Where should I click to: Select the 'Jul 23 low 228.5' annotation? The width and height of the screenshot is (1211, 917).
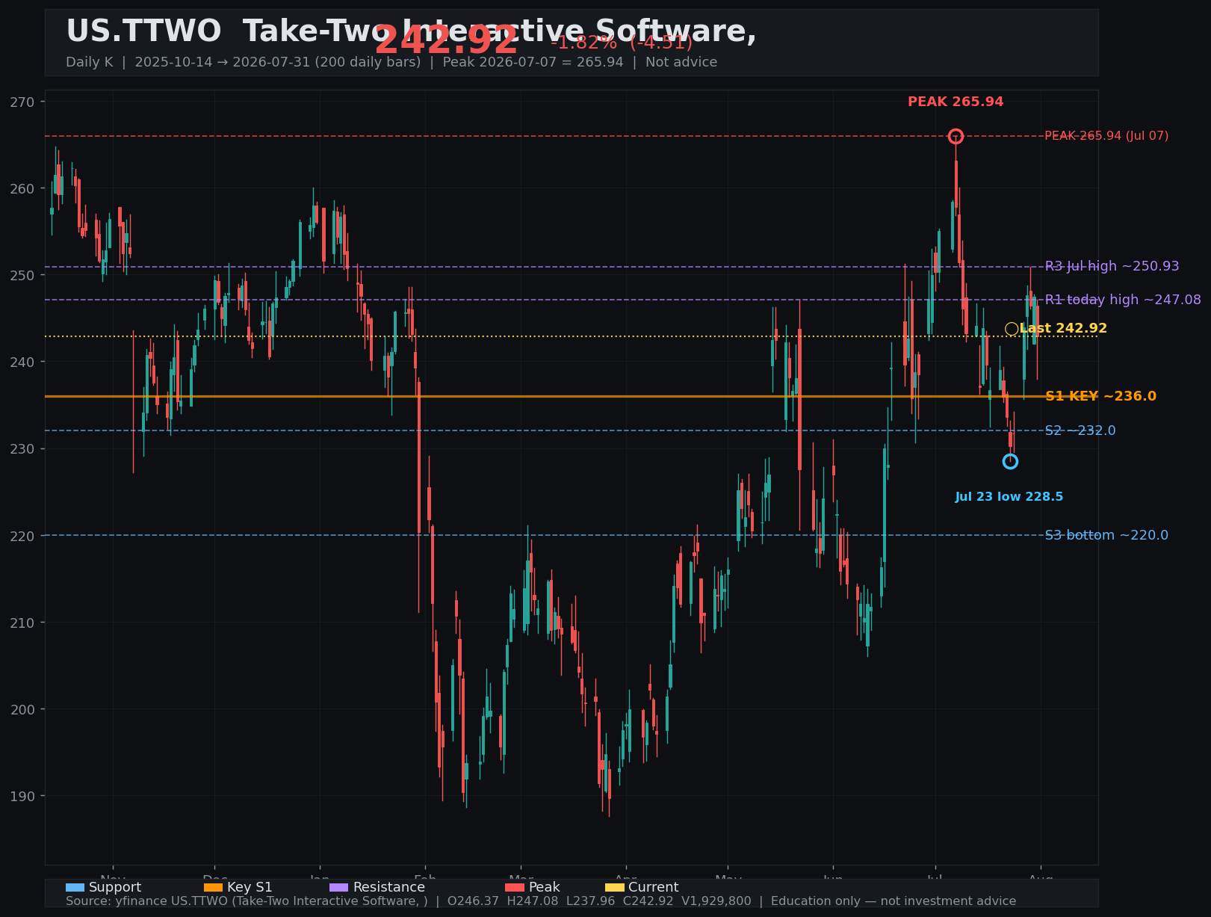pos(1009,497)
